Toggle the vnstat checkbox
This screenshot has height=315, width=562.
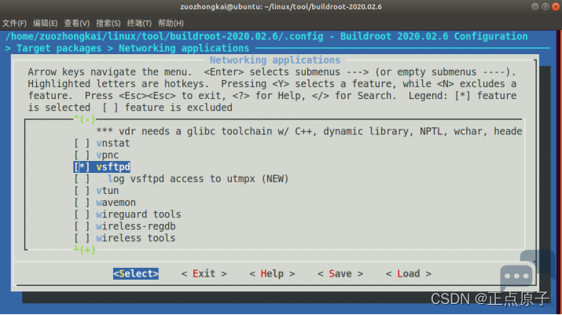pos(82,143)
